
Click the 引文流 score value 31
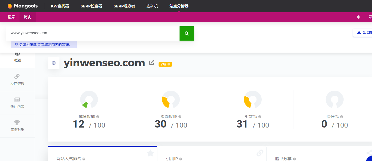click(x=242, y=124)
